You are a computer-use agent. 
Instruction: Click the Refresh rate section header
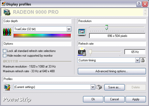click(x=112, y=44)
